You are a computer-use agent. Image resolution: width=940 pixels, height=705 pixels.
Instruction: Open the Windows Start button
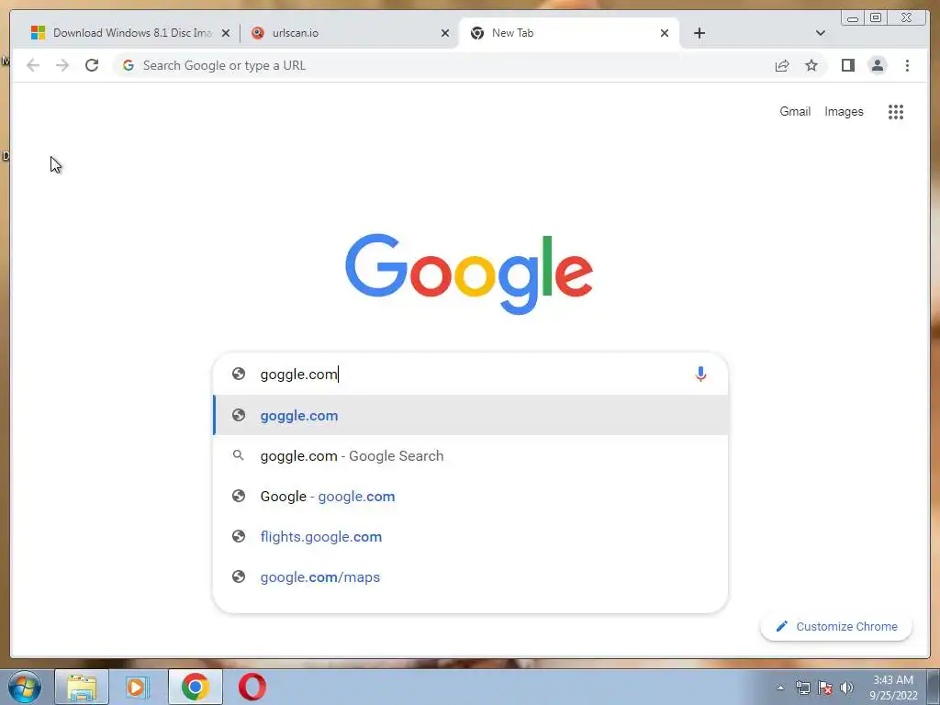[x=25, y=687]
